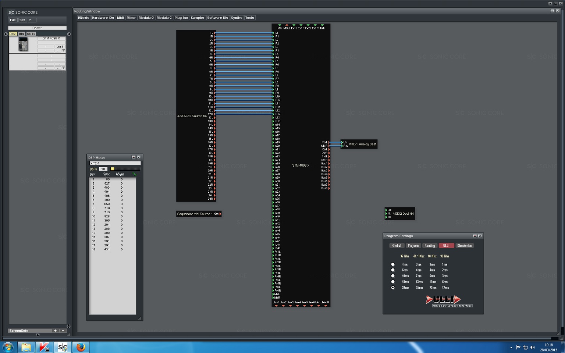Screen dimensions: 565x353
Task: Click the XITE-1 field in DSP Meter
Action: pyautogui.click(x=115, y=163)
